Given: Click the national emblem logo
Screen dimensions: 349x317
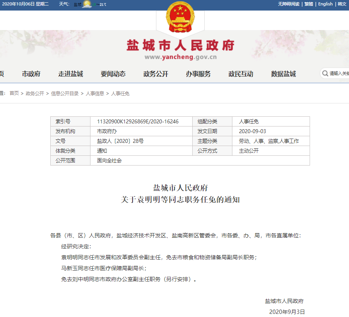Looking at the screenshot, I should [x=180, y=17].
